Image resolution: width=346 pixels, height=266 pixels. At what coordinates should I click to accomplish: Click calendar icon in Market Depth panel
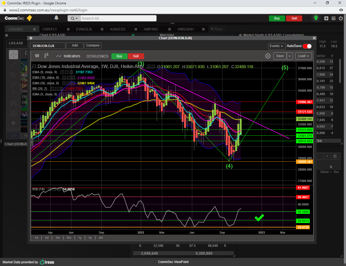click(x=335, y=156)
